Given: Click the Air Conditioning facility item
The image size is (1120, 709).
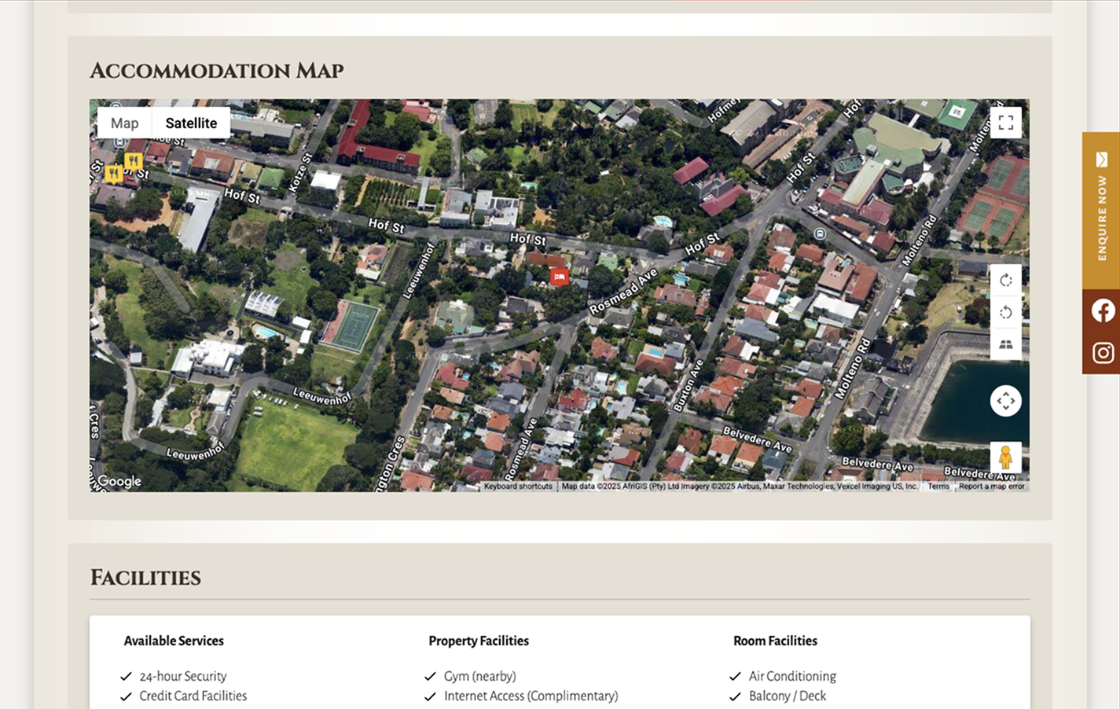Looking at the screenshot, I should (791, 676).
